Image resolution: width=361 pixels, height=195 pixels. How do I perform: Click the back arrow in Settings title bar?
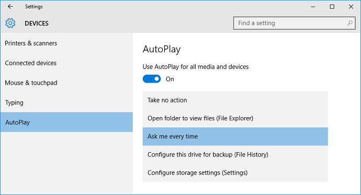(10, 6)
